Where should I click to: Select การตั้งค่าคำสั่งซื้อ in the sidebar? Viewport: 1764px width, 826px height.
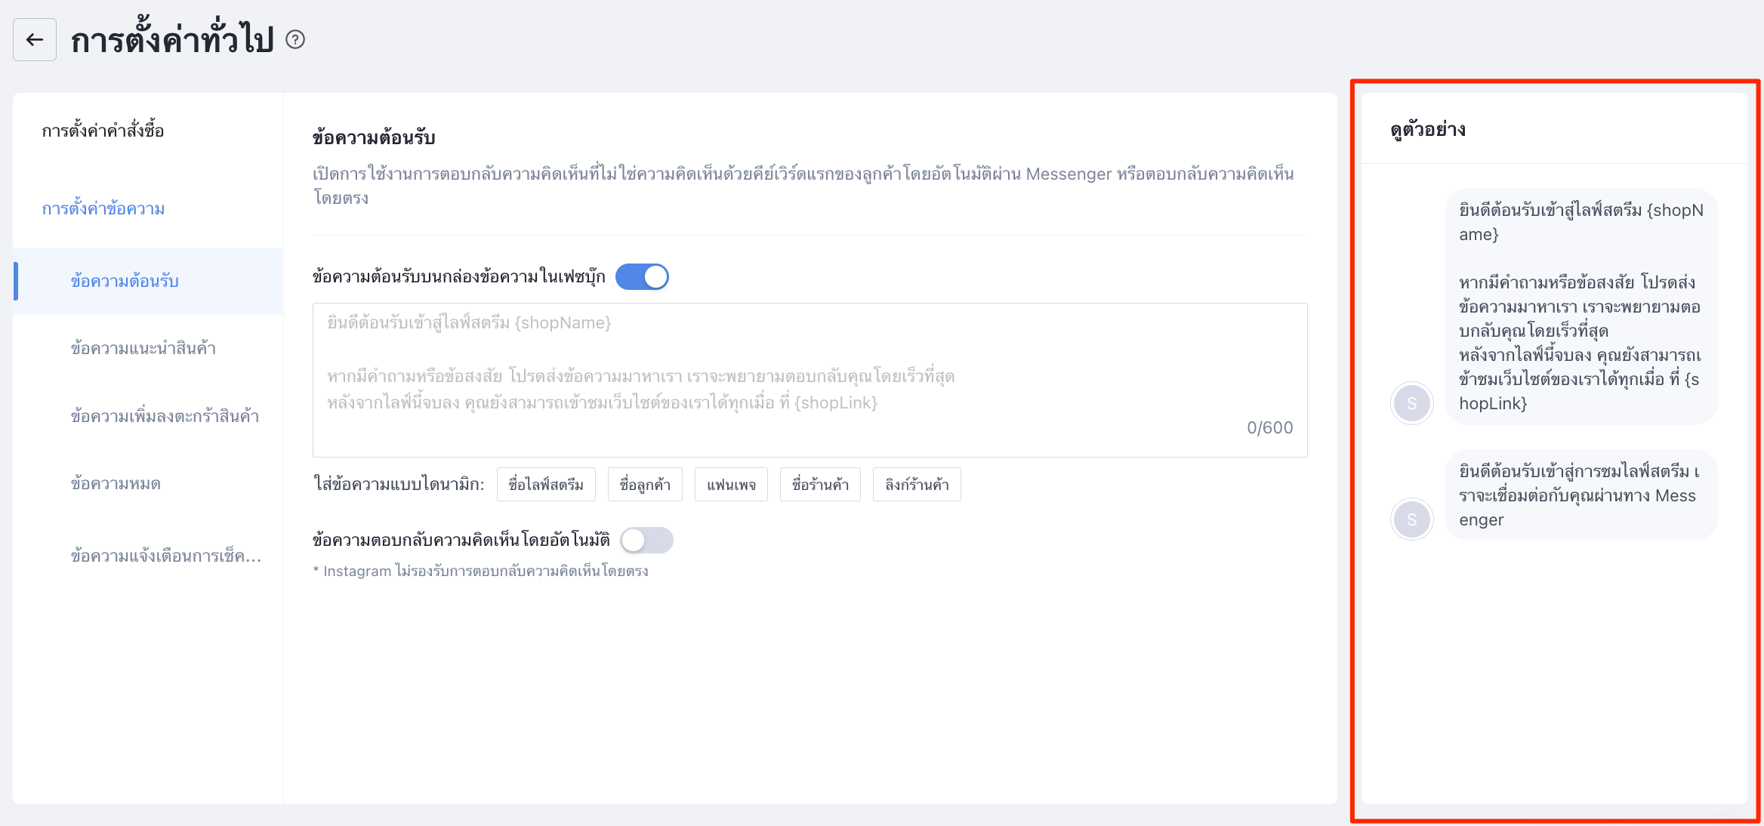pyautogui.click(x=103, y=131)
